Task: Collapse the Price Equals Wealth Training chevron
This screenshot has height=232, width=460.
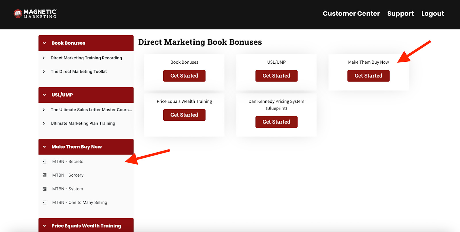Action: [44, 226]
